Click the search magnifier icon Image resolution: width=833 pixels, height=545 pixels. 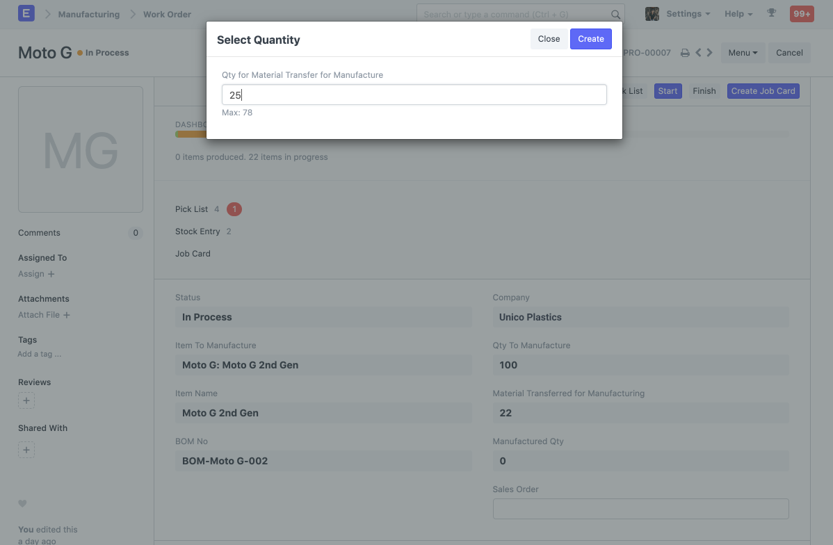tap(615, 14)
